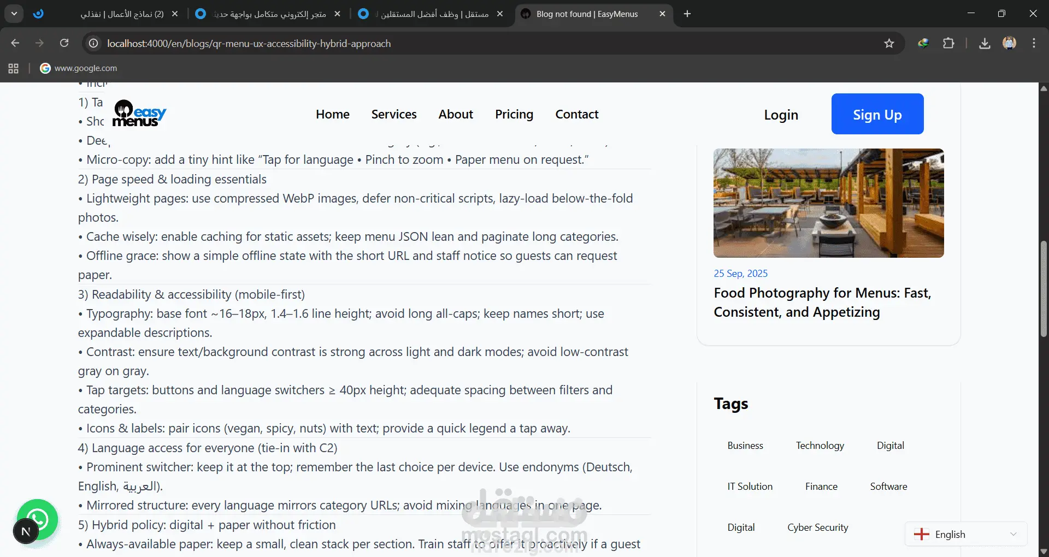Viewport: 1049px width, 557px height.
Task: Open the Pricing nav menu item
Action: coord(514,114)
